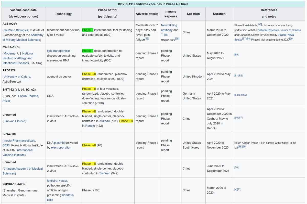Viewport: 307px width, 204px height.
Task: Click the INO-4800 vaccine name
Action: (9, 134)
